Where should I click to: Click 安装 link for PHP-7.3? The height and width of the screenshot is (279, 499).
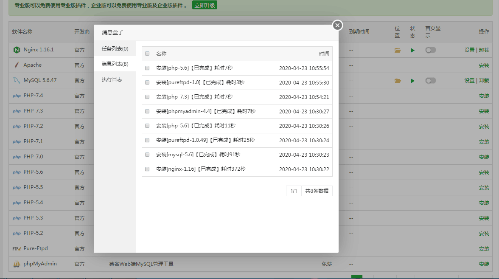coord(483,111)
